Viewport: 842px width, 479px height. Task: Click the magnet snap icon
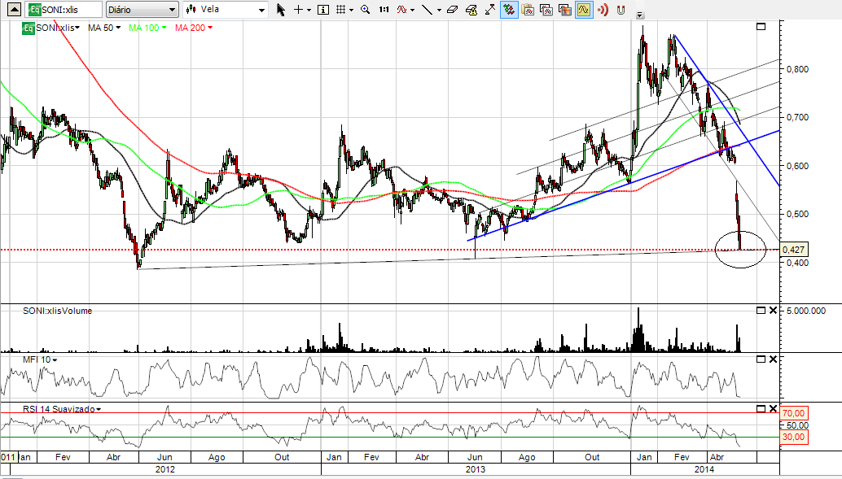tap(621, 10)
